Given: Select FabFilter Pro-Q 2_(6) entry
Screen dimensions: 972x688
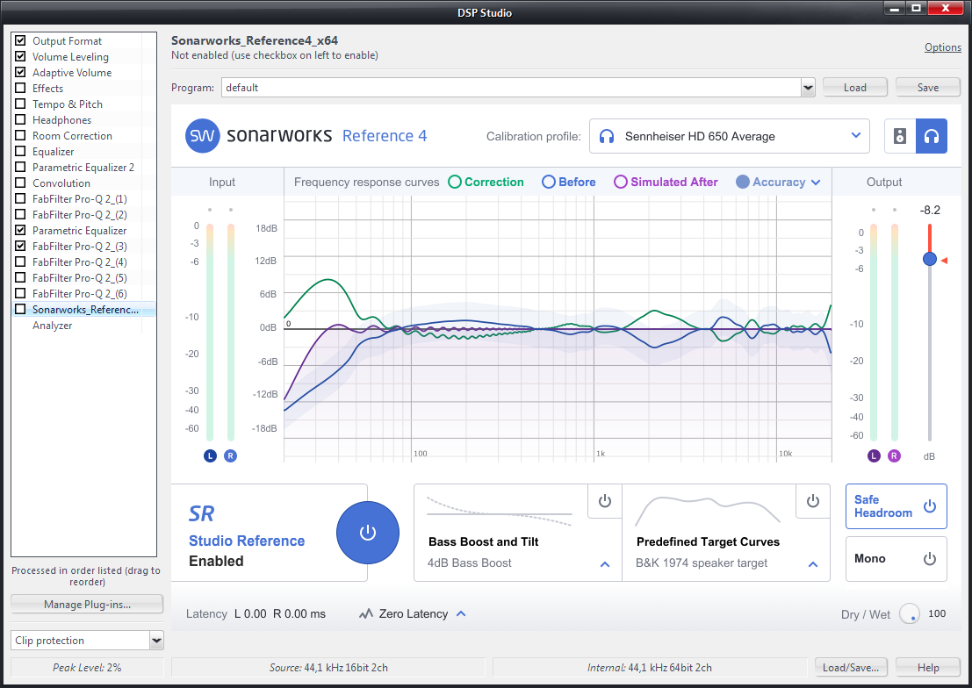Looking at the screenshot, I should pos(80,294).
